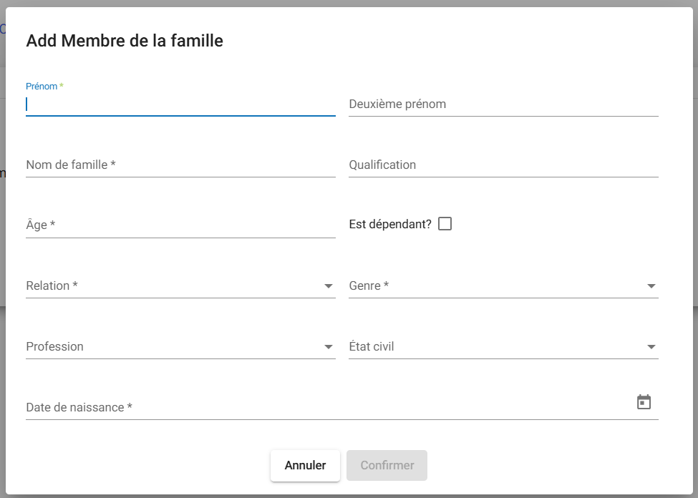Open the État civil select field
698x498 pixels.
[x=494, y=347]
